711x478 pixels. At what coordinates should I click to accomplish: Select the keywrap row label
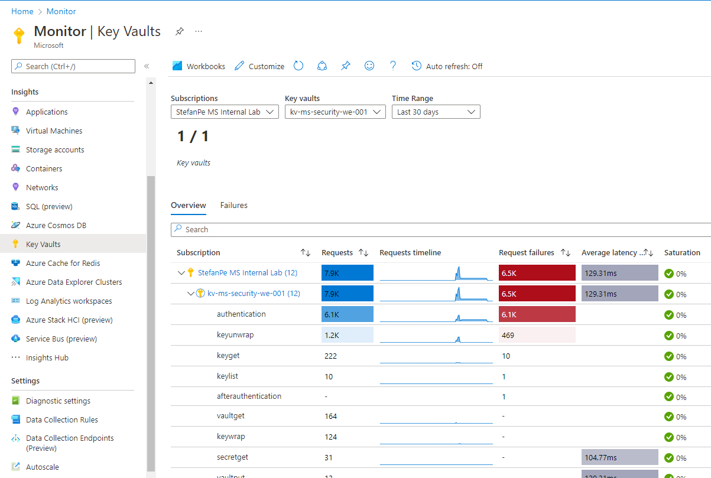click(x=231, y=437)
